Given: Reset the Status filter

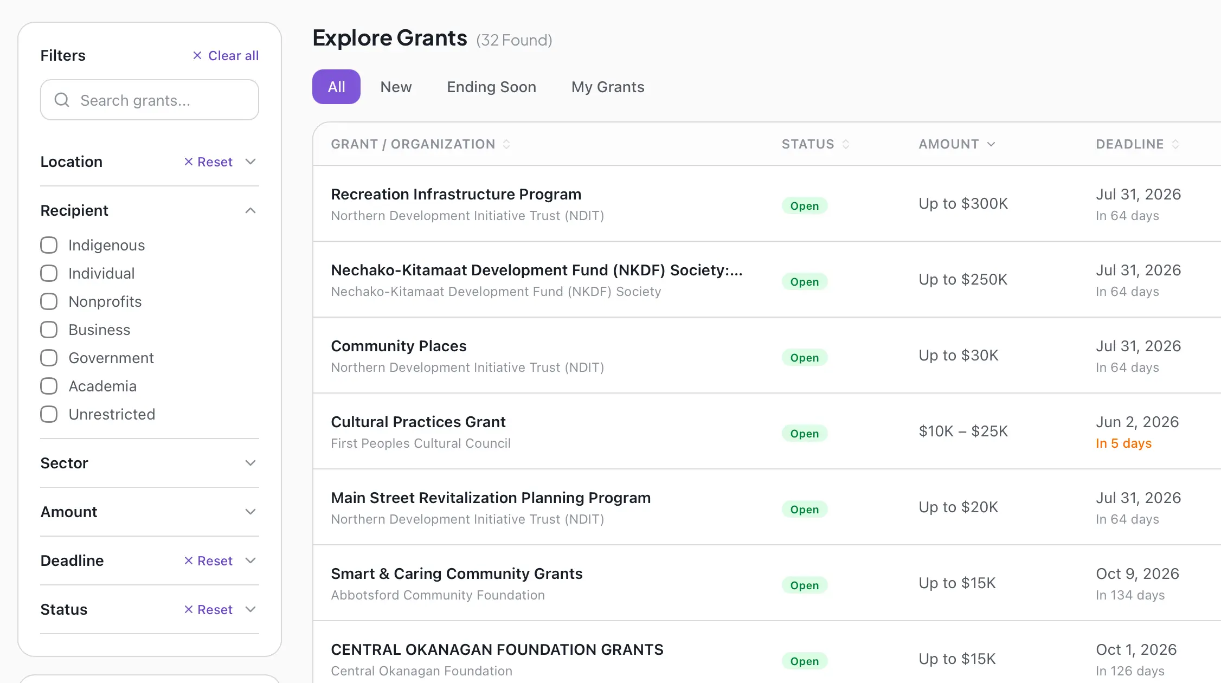Looking at the screenshot, I should pos(209,609).
